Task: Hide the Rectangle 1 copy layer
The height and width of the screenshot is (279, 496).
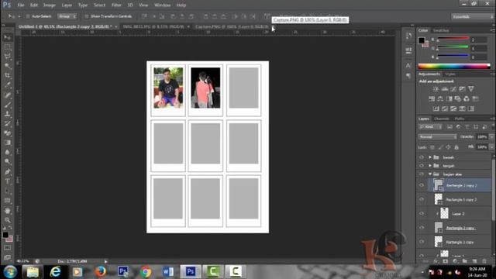Action: tap(422, 242)
